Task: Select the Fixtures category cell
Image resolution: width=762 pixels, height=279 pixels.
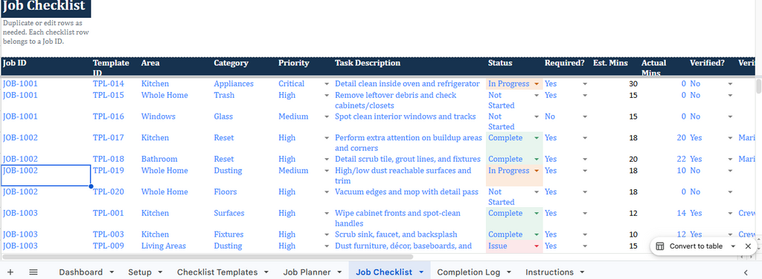Action: [244, 234]
